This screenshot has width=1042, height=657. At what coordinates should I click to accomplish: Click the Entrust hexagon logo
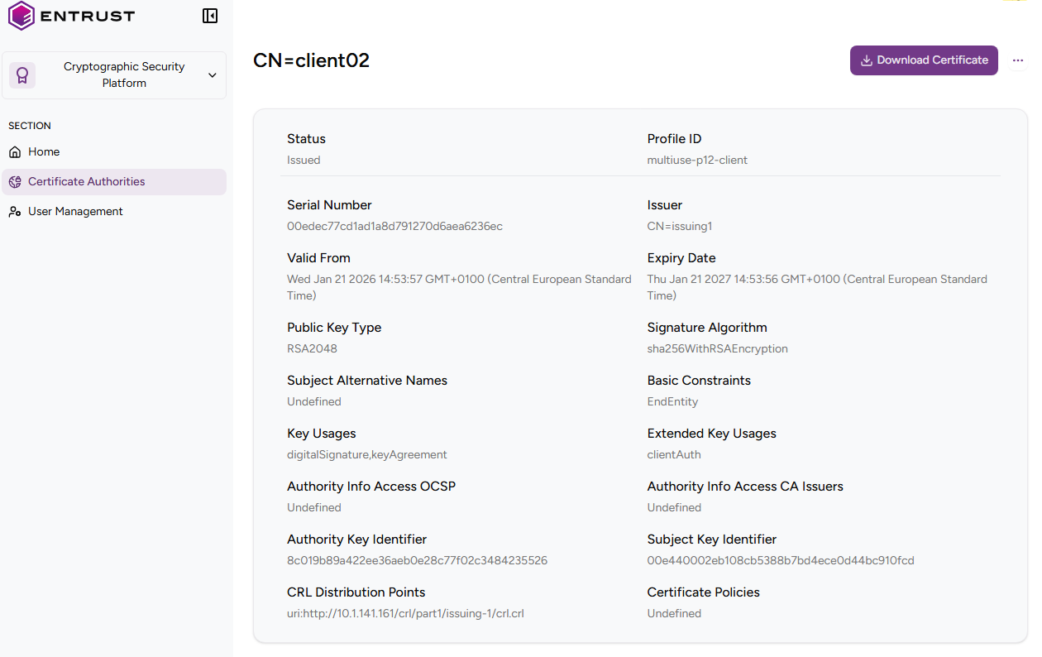[22, 16]
